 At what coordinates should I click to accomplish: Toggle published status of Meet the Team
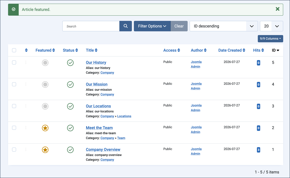click(x=70, y=128)
